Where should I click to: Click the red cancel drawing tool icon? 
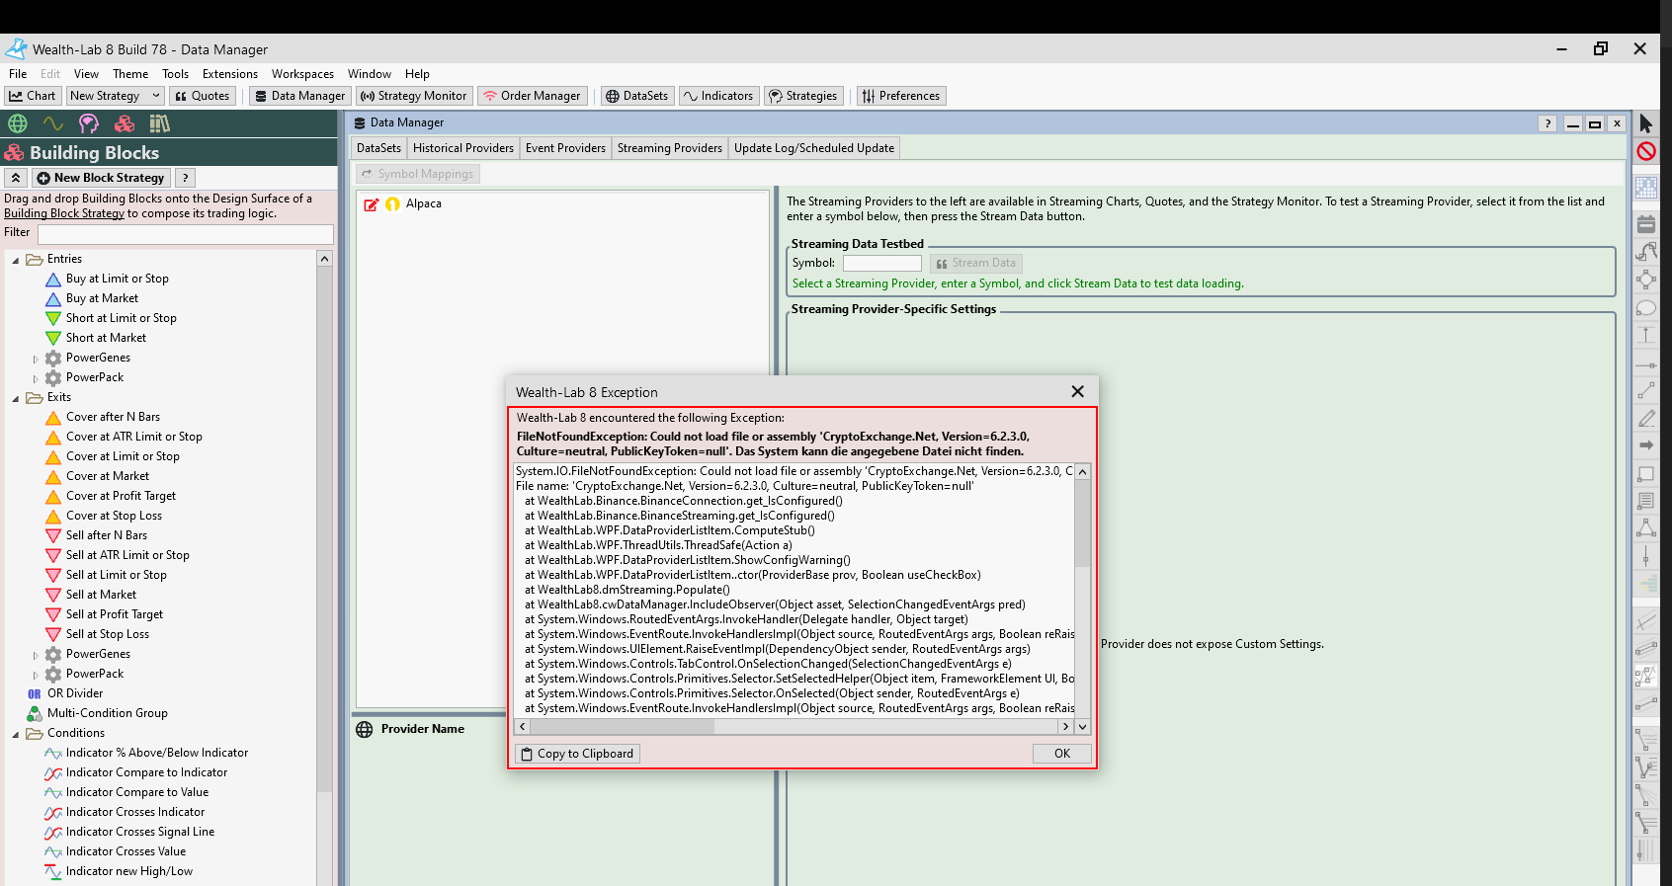[1646, 151]
